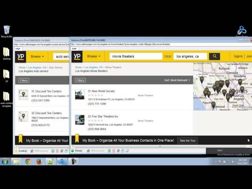Image resolution: width=252 pixels, height=189 pixels.
Task: Click the proxy icon in movie window status bar
Action: [88, 151]
